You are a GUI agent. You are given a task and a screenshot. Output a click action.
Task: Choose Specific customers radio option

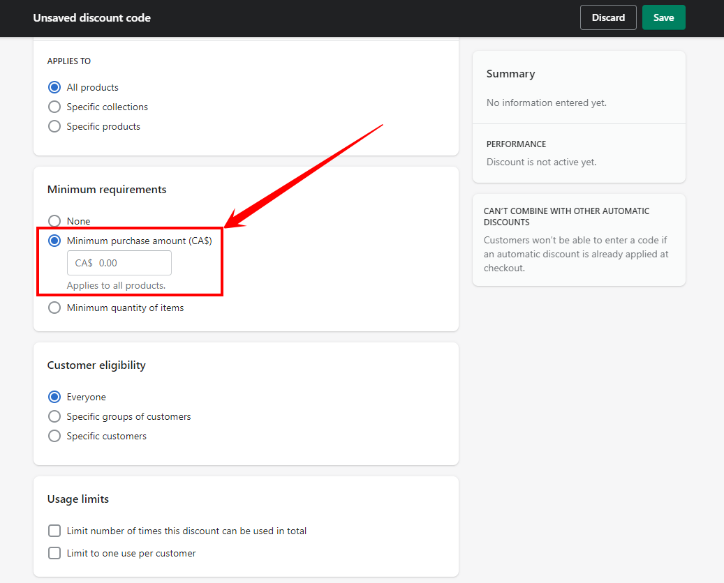click(54, 436)
